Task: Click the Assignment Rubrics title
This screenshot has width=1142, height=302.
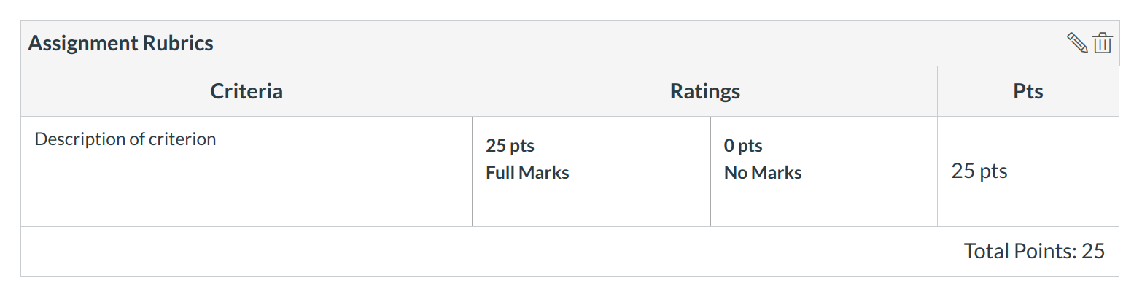Action: click(x=120, y=44)
